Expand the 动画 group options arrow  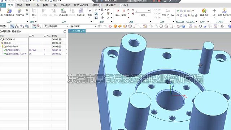[150, 22]
